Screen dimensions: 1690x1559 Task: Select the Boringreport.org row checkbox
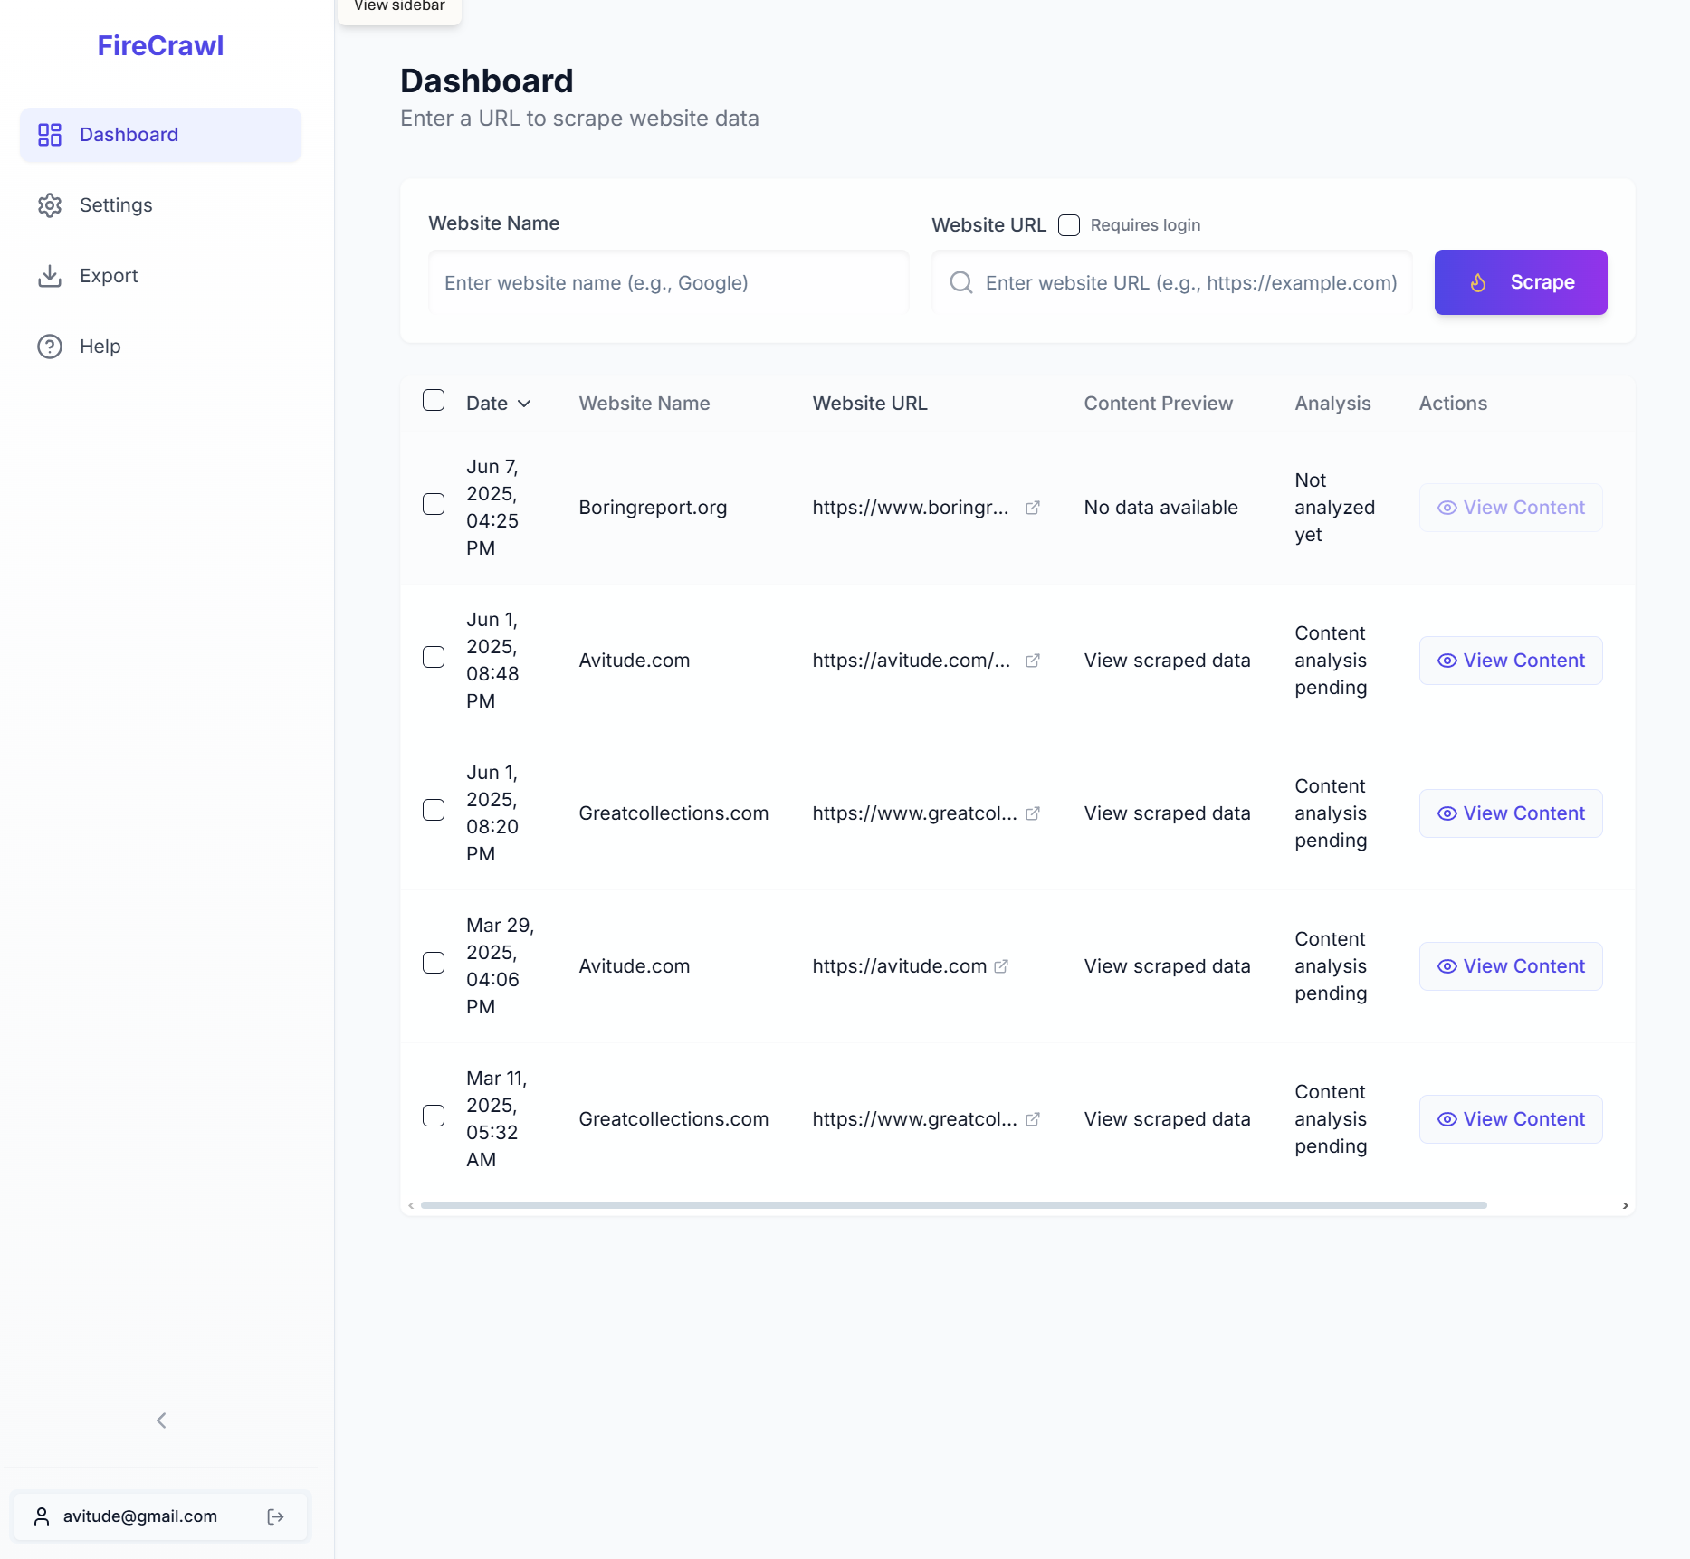434,504
